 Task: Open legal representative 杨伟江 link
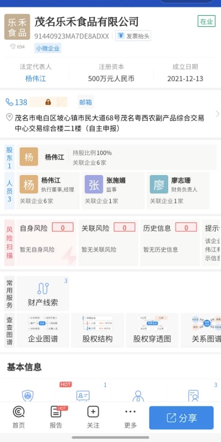36,79
